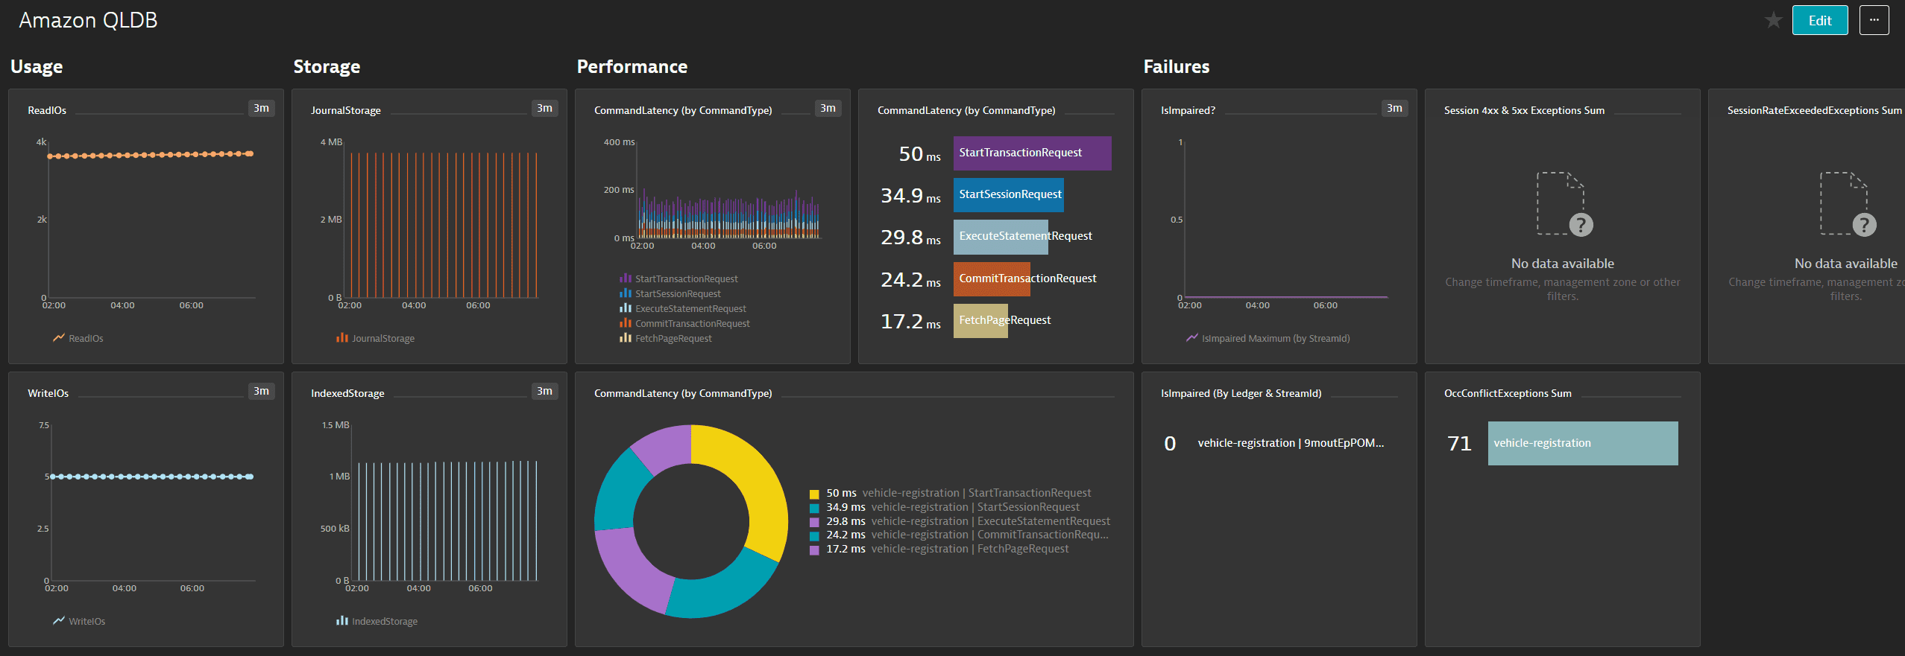Toggle CommitTransactionRequest legend bar icon
This screenshot has width=1905, height=656.
[x=626, y=323]
